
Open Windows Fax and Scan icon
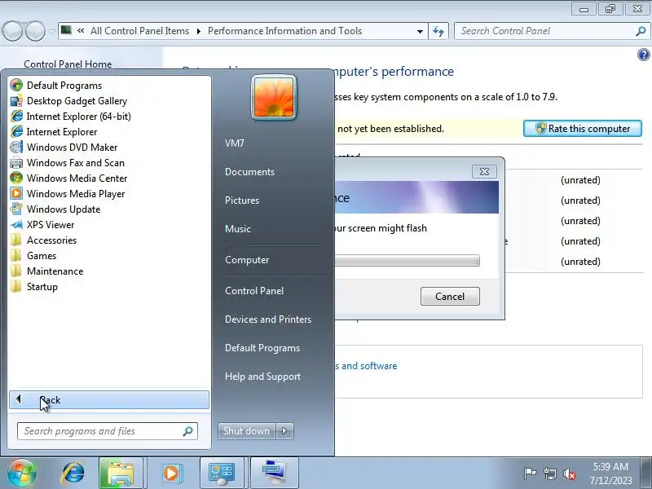pos(16,162)
